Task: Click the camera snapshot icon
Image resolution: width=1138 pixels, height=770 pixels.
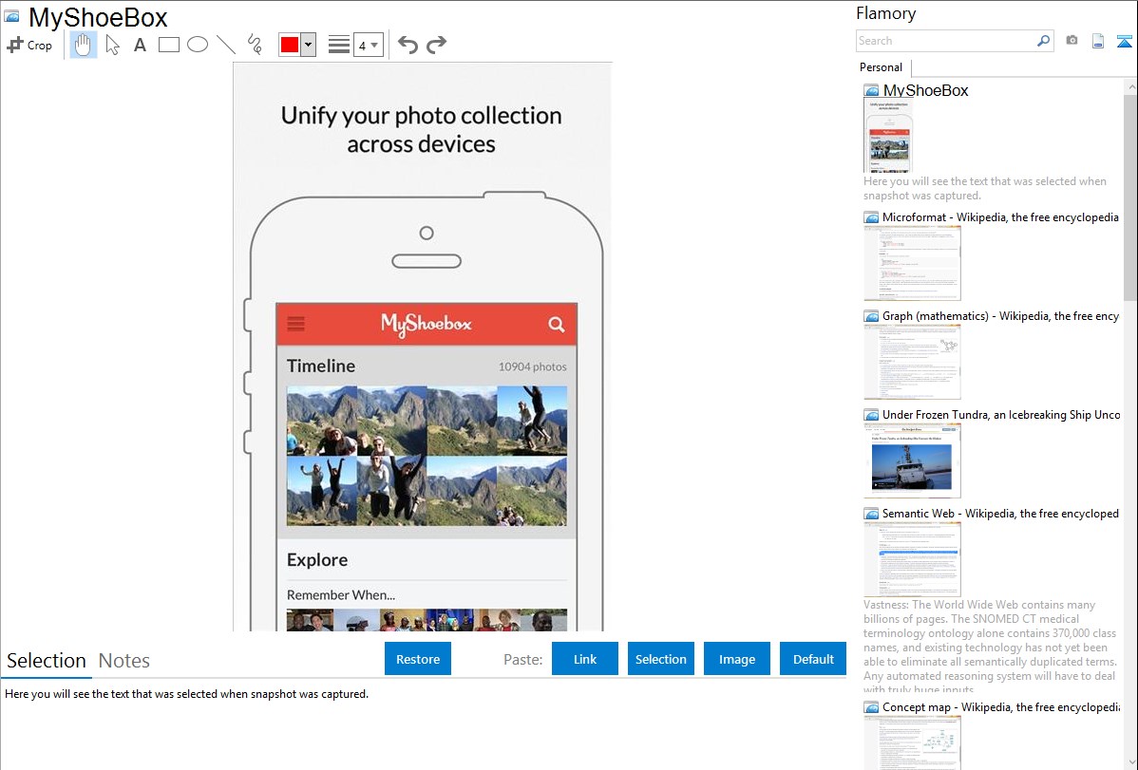Action: pyautogui.click(x=1072, y=41)
